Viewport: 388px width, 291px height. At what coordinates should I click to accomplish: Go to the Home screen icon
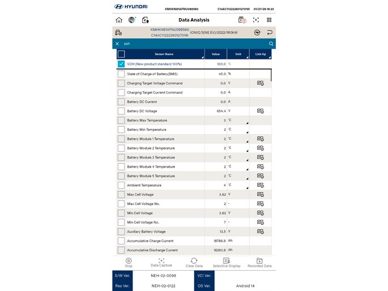click(x=119, y=20)
